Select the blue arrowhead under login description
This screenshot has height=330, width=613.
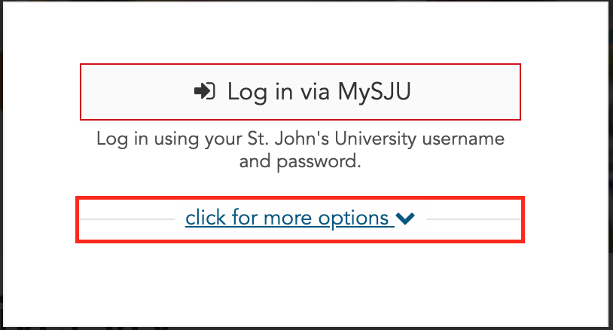pos(405,218)
